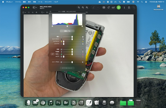Image resolution: width=166 pixels, height=108 pixels.
Task: Click the すべてをリセット button
Action: [x=67, y=68]
